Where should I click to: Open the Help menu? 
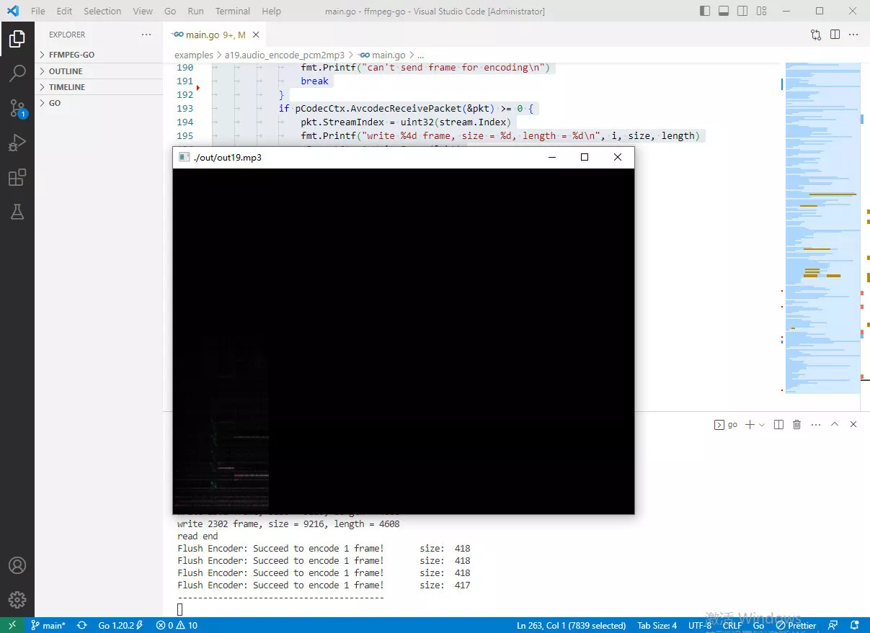click(271, 11)
